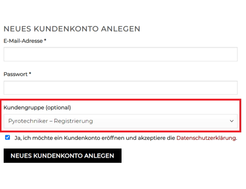Click the 'Ja, ich möchte ein Kundenkonto' checkbox label
This screenshot has width=246, height=189.
tap(126, 138)
